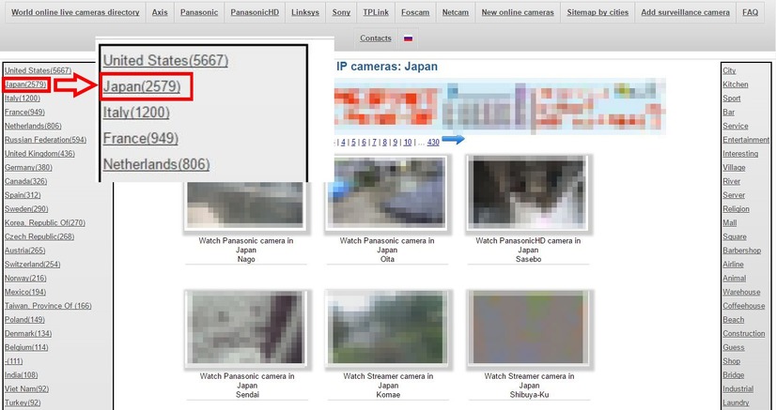Select Canada(326) country link

(25, 181)
